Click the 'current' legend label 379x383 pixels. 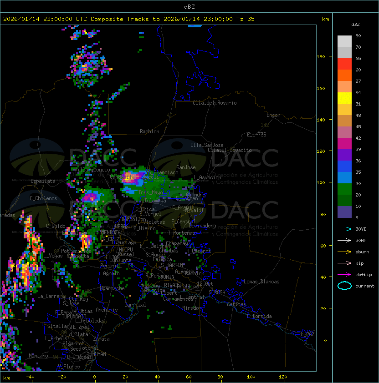coord(365,286)
